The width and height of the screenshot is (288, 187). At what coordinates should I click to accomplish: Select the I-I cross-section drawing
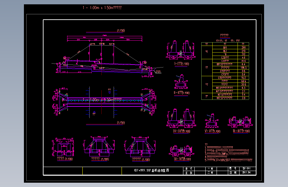[x=181, y=50]
